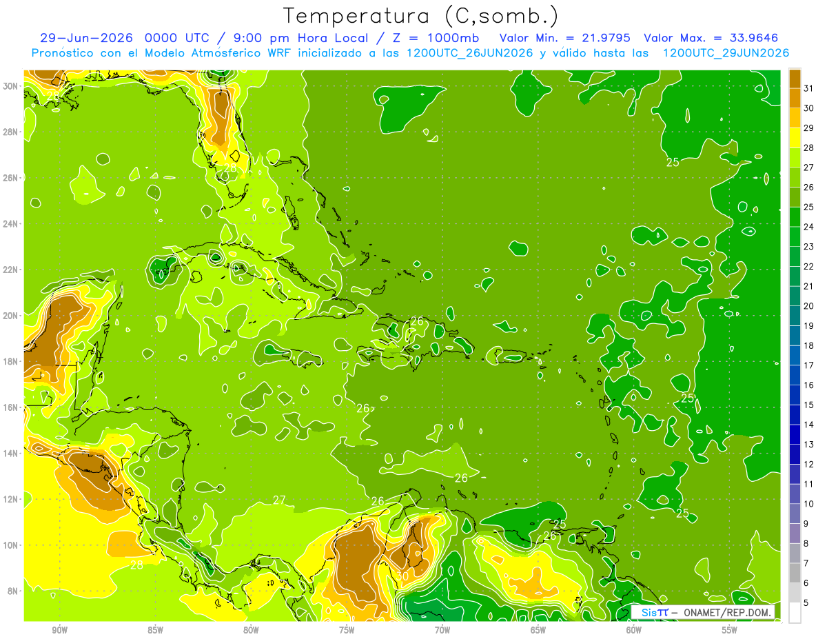Click the 24N latitude axis label
Screen dimensions: 827x639
[10, 223]
